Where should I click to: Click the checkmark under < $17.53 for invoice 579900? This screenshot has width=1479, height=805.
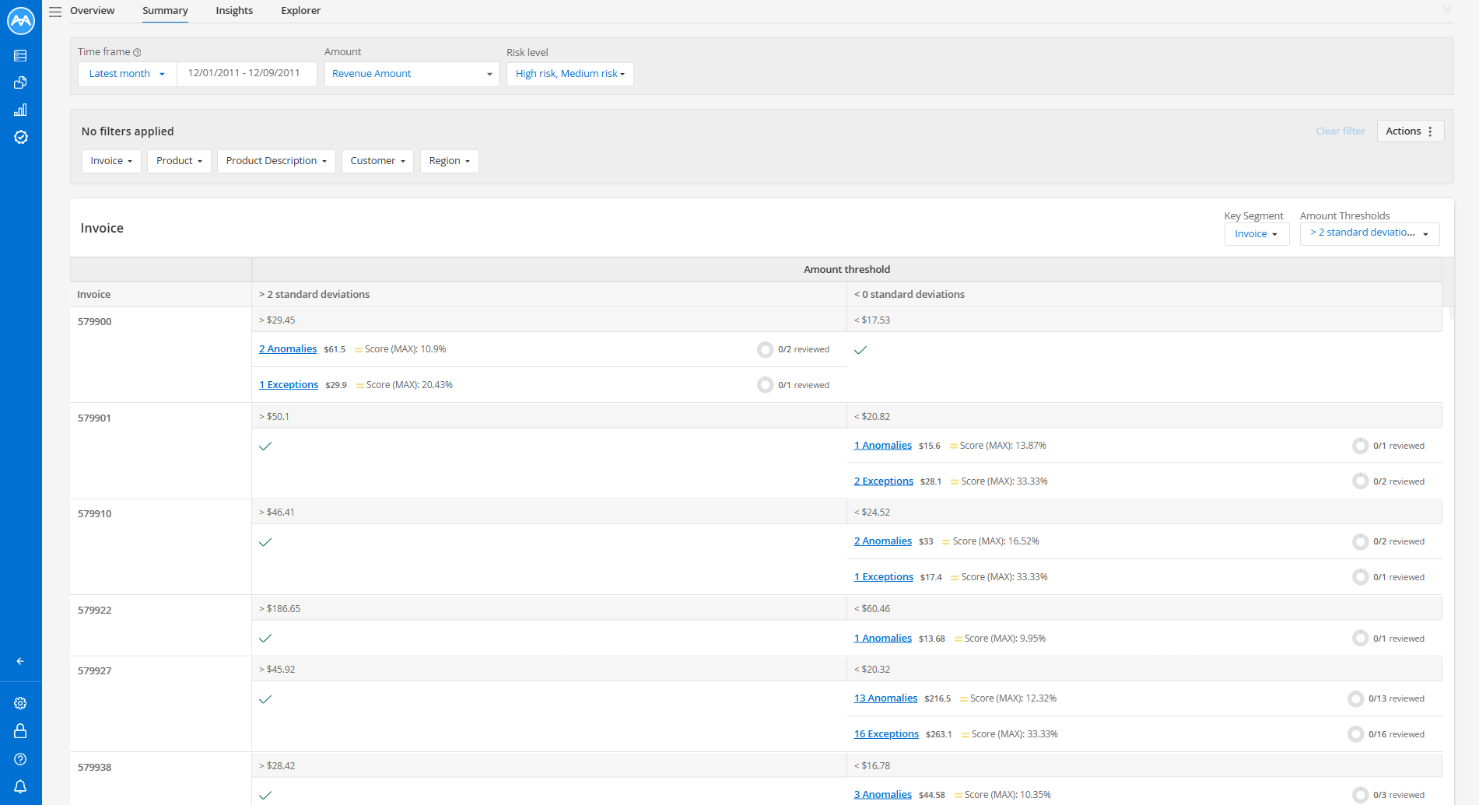tap(860, 350)
